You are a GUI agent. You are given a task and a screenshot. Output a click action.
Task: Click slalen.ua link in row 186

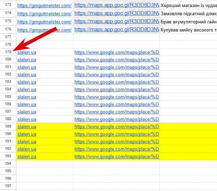coord(27,104)
